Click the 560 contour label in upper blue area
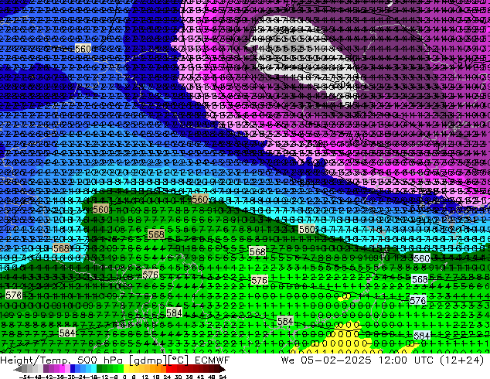The height and width of the screenshot is (379, 490). (83, 49)
